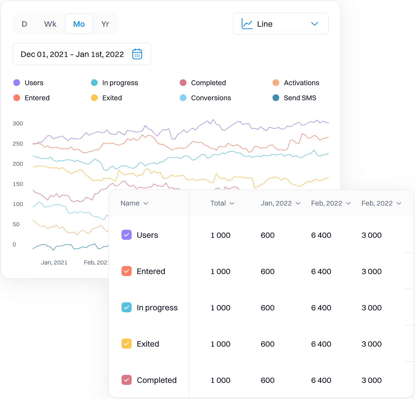Click the orange Entered legend dot
The image size is (415, 399).
coord(16,98)
